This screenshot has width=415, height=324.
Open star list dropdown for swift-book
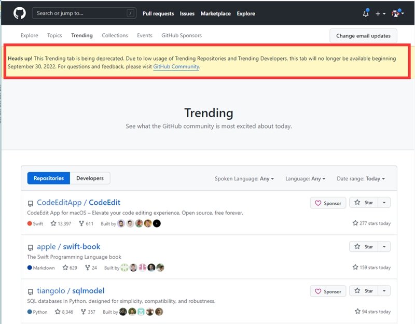[x=384, y=247]
